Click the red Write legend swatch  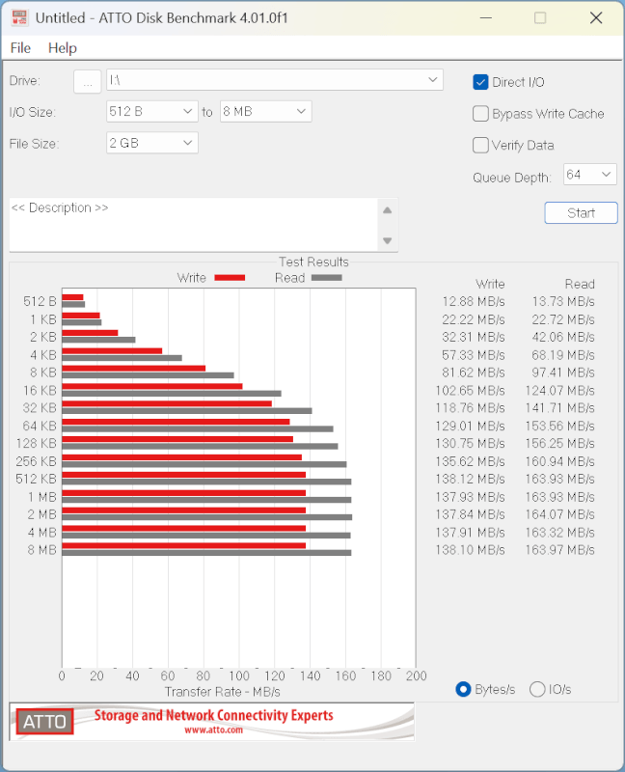230,278
